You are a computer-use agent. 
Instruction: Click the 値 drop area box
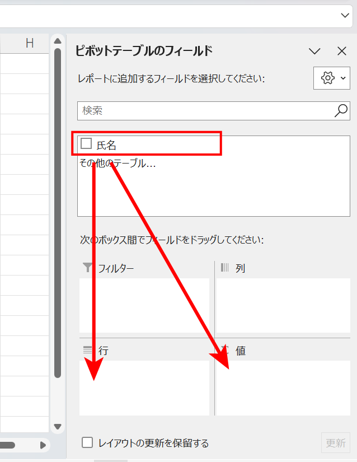click(x=283, y=388)
